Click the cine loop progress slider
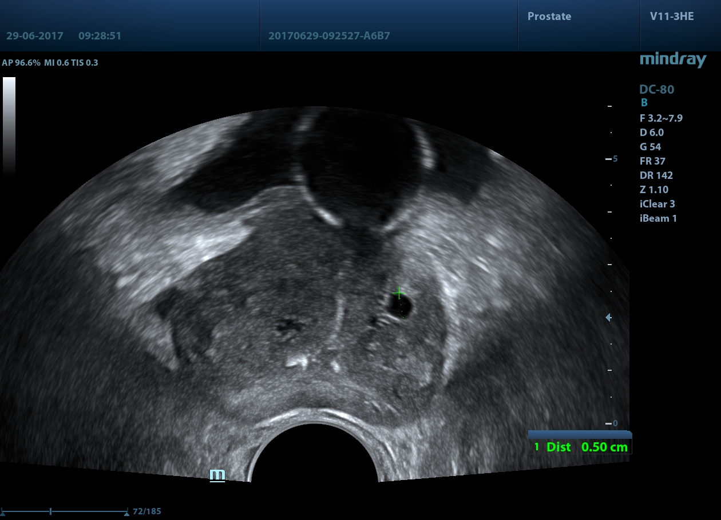 tap(64, 511)
